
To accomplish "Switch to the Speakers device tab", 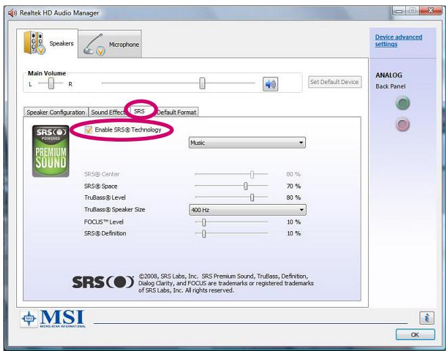I will pos(47,43).
